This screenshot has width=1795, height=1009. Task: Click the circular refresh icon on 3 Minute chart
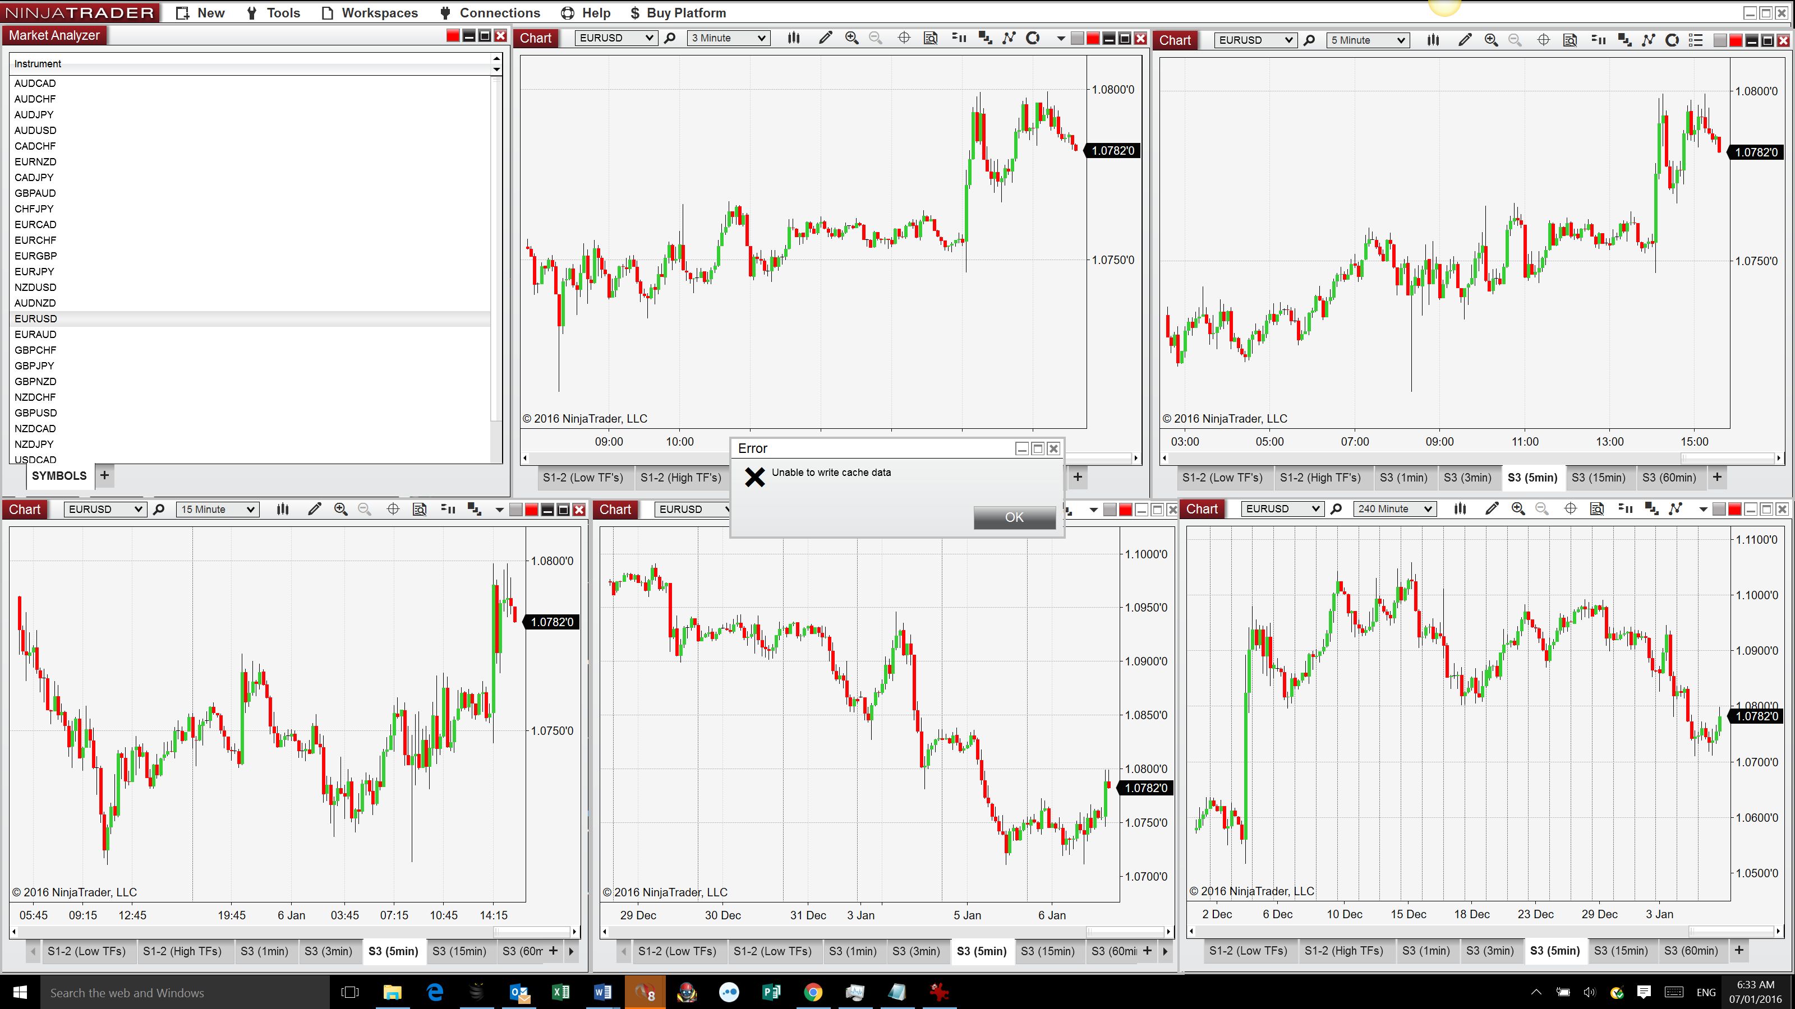[1033, 38]
